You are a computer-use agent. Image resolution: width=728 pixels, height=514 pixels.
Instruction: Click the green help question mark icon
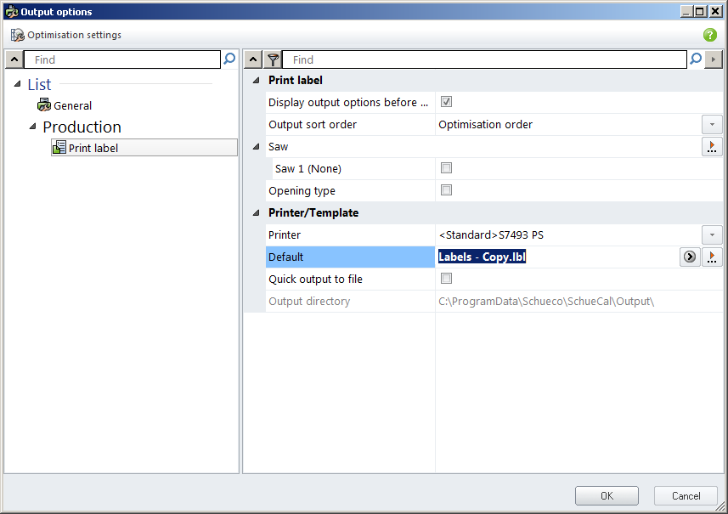tap(709, 35)
